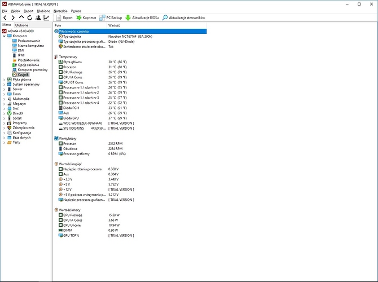Click the Zabezpieczenia shield icon
The image size is (378, 282).
coord(10,127)
